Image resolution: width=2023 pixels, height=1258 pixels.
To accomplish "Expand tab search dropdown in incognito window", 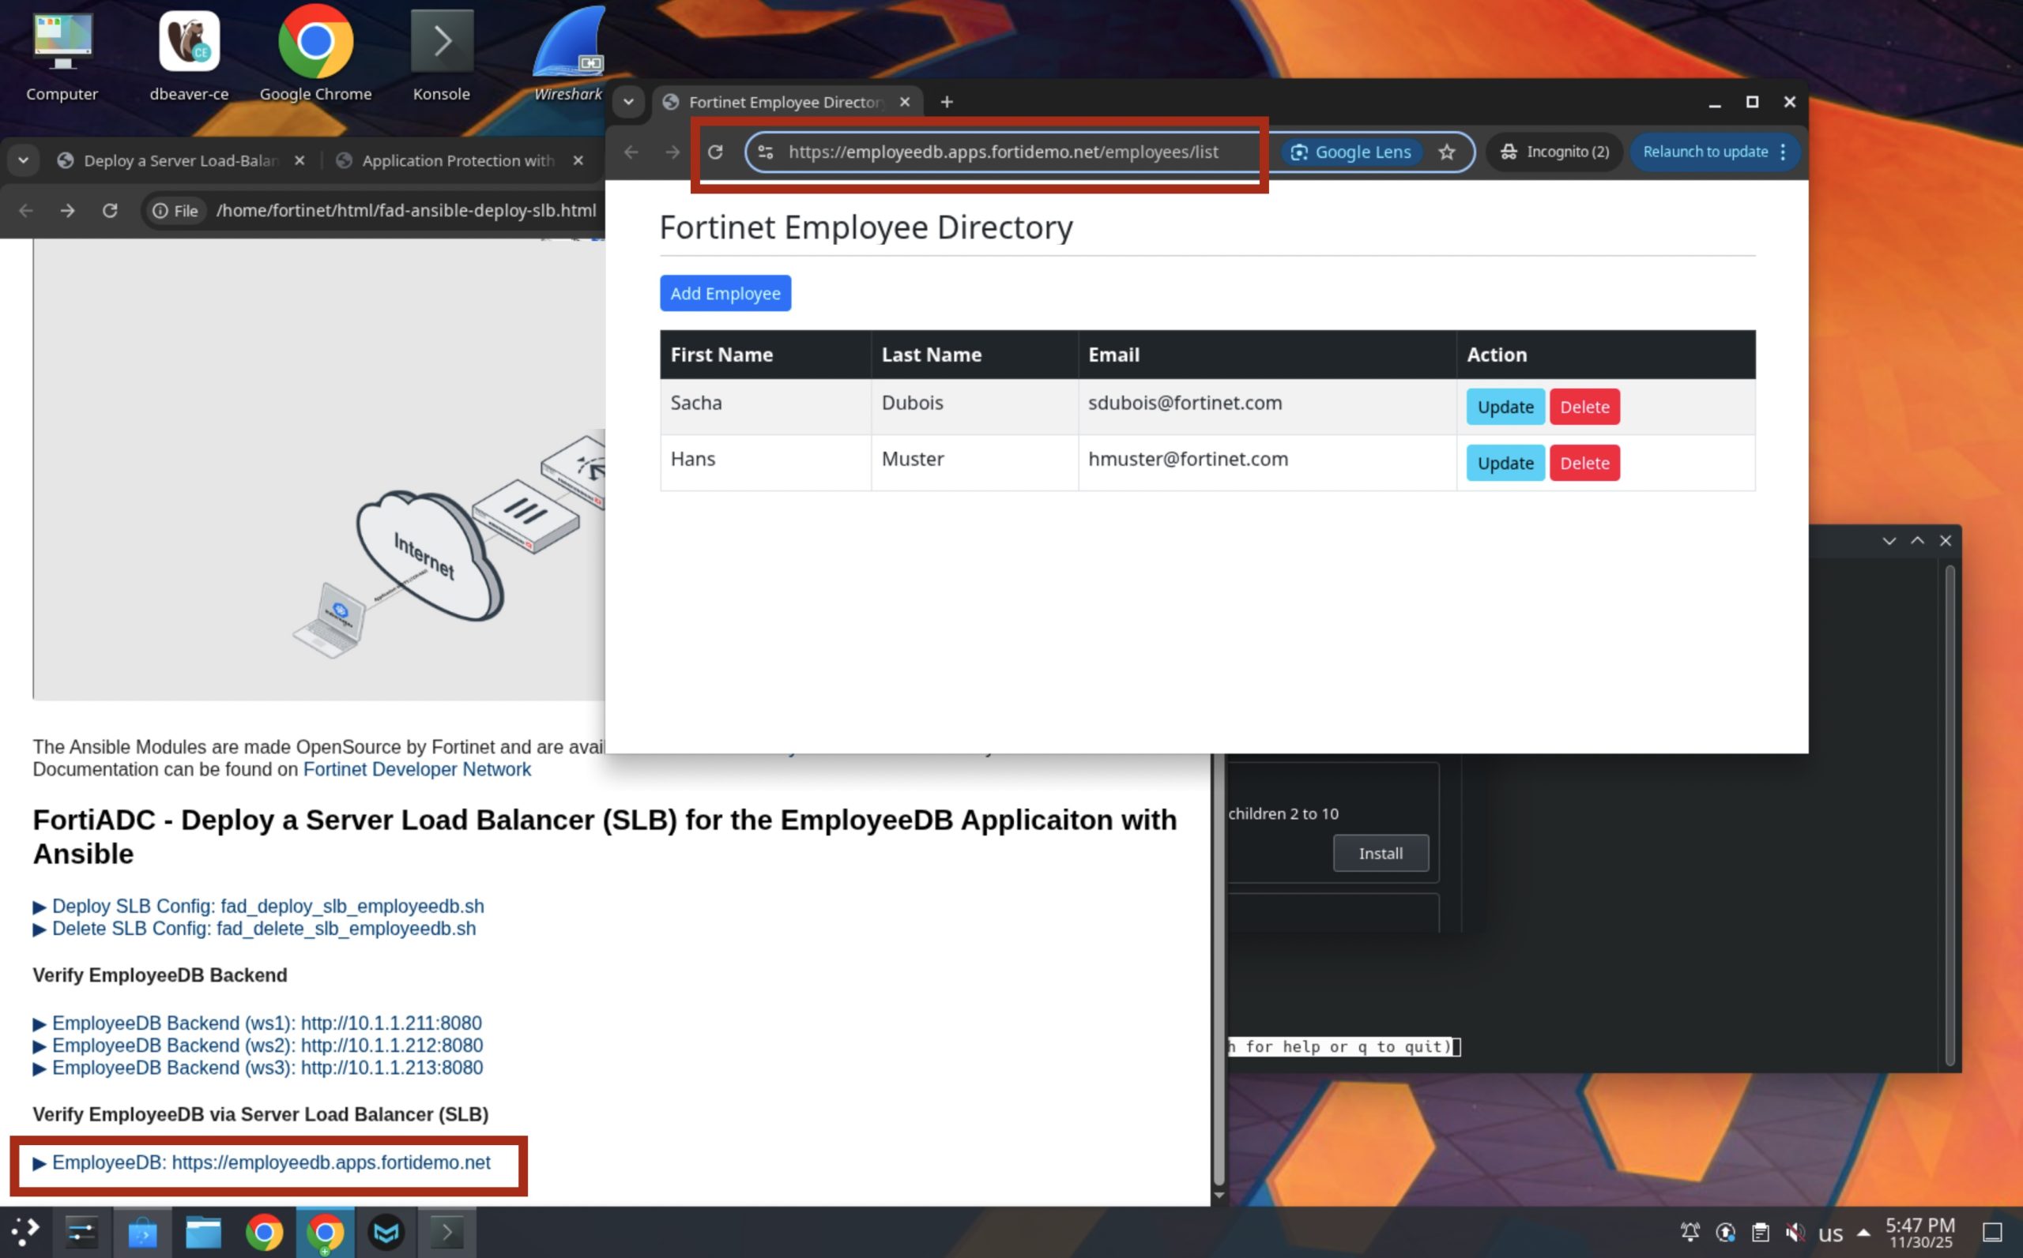I will pos(628,103).
